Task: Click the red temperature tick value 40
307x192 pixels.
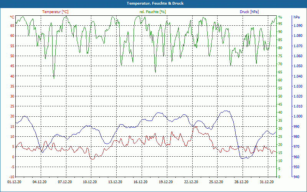Action: pyautogui.click(x=12, y=76)
